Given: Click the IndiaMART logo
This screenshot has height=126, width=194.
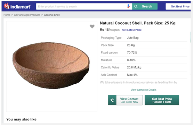Looking at the screenshot, I should point(17,6).
